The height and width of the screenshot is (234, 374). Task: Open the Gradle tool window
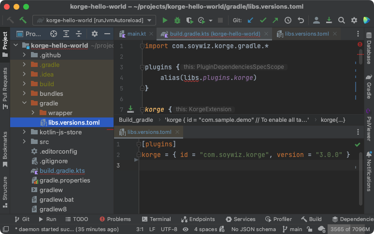[x=369, y=87]
